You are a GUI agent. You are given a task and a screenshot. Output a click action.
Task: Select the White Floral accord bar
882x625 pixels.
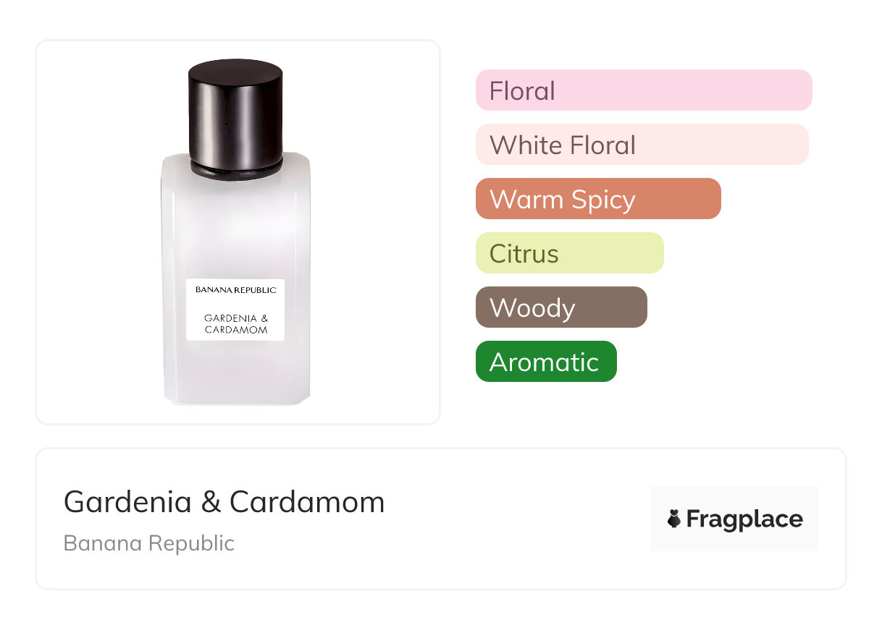[642, 145]
